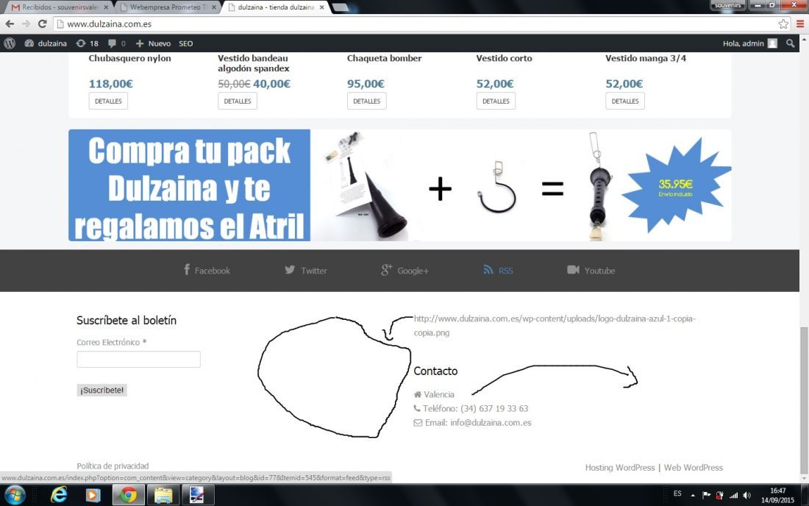Click the Correo Electrónico input field

click(138, 359)
